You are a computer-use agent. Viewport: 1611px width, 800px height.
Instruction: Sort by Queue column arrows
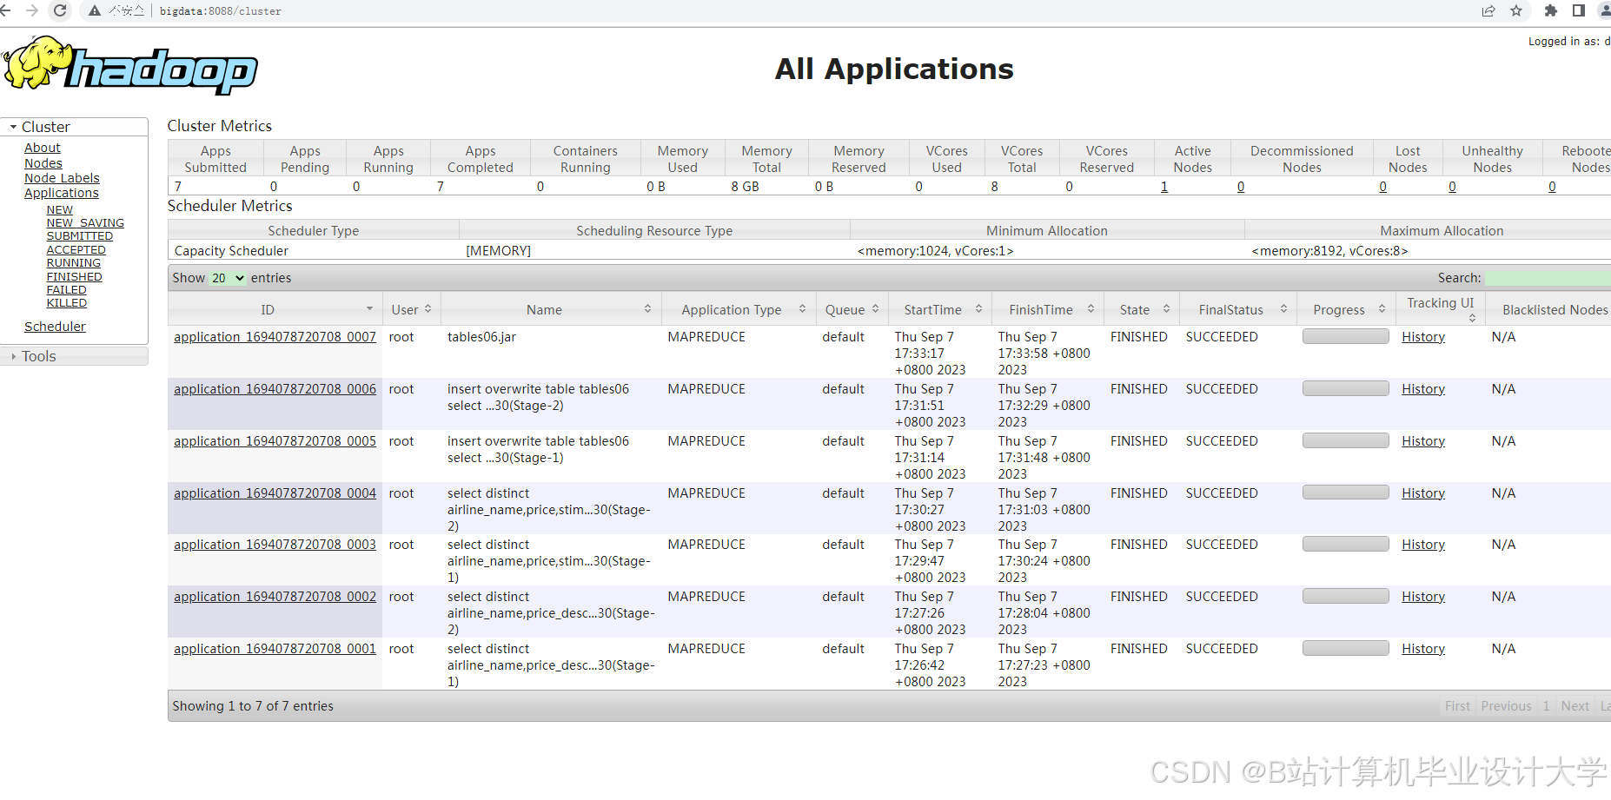[875, 309]
